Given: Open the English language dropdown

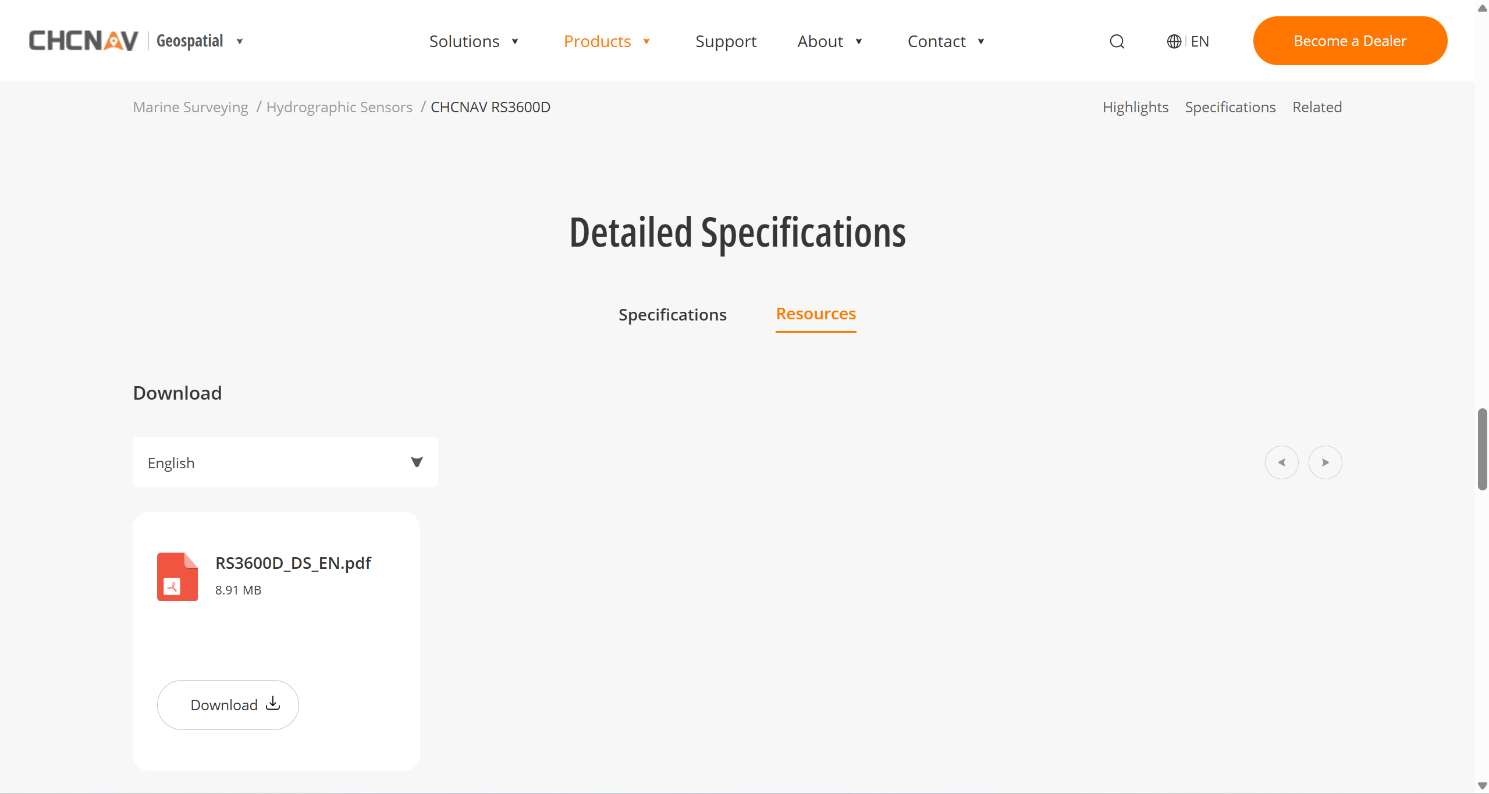Looking at the screenshot, I should (x=285, y=462).
